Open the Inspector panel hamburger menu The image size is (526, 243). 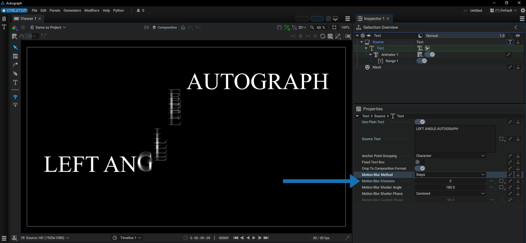pos(522,19)
